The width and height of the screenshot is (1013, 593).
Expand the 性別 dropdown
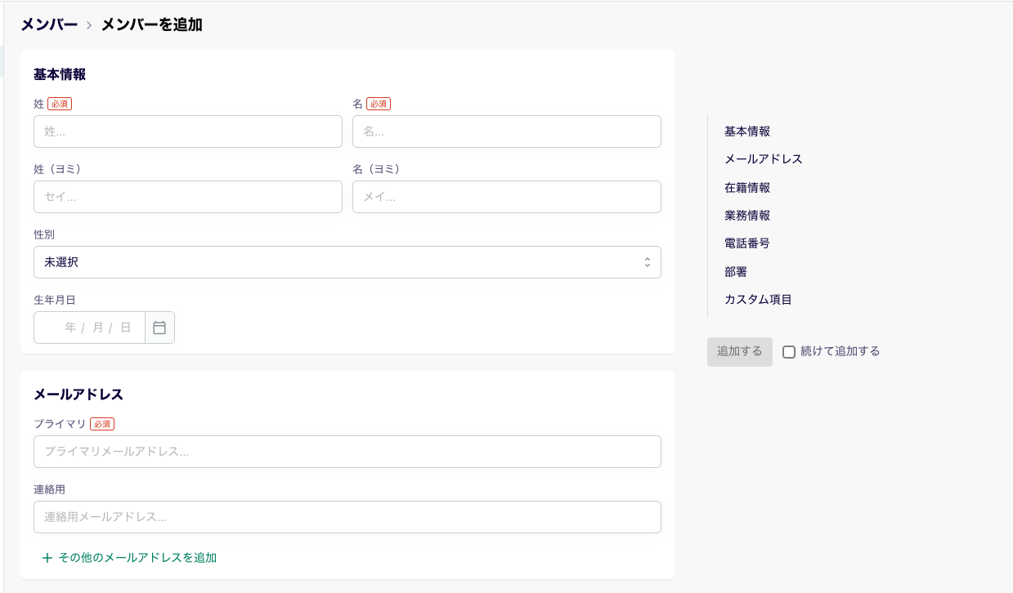[347, 262]
